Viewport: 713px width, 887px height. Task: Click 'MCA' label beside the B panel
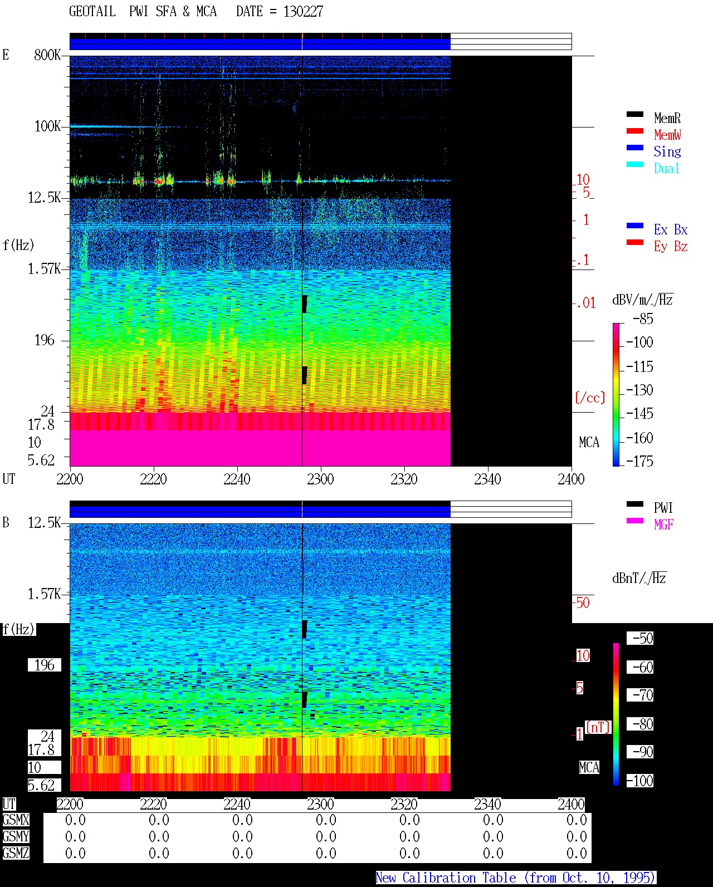pyautogui.click(x=589, y=767)
